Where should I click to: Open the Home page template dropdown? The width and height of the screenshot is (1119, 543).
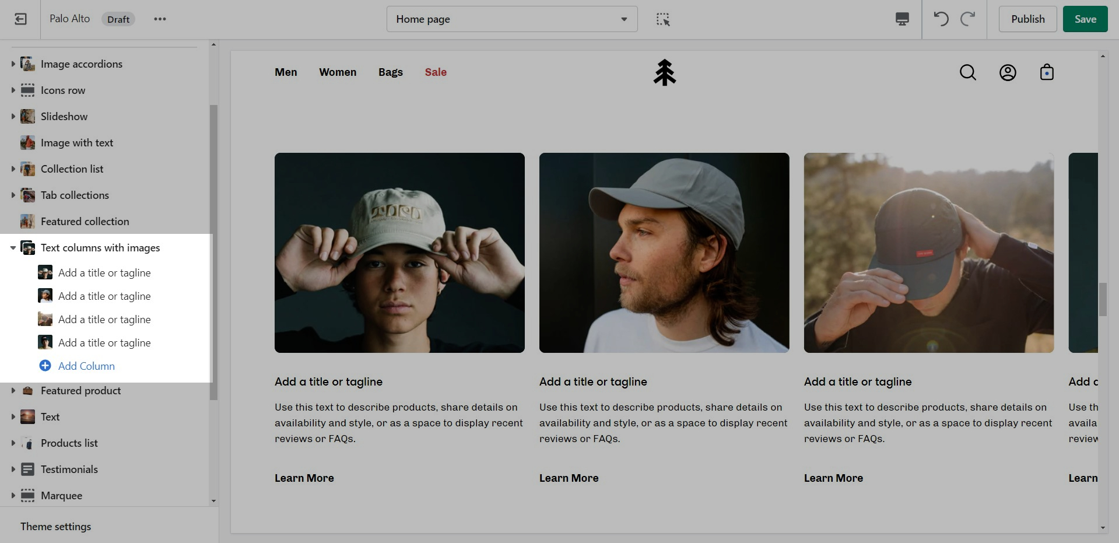[511, 19]
